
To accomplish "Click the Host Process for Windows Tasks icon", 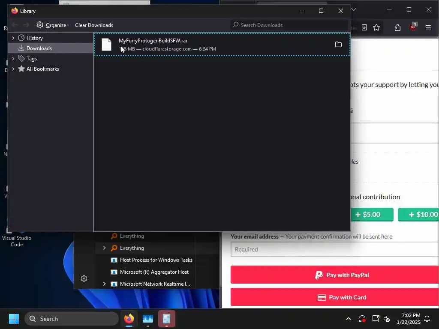I will [x=114, y=260].
